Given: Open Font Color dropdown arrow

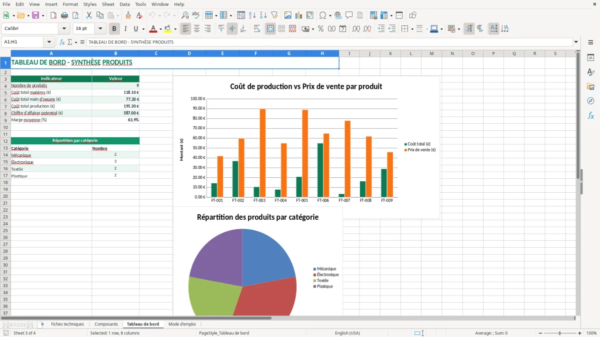Looking at the screenshot, I should [x=160, y=29].
